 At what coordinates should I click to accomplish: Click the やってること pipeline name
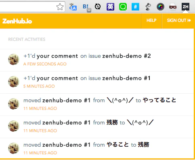pos(159,100)
